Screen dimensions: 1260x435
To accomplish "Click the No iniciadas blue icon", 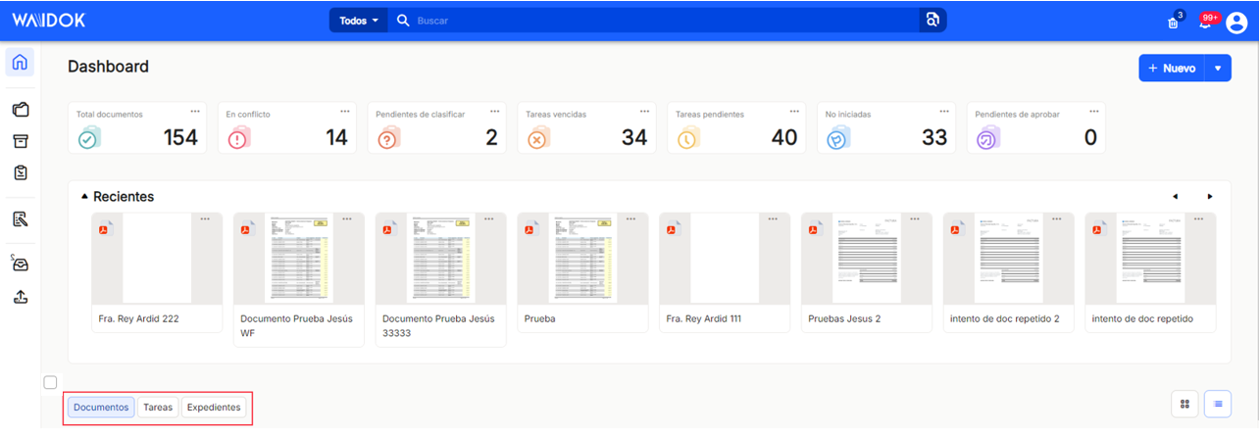I will coord(837,138).
